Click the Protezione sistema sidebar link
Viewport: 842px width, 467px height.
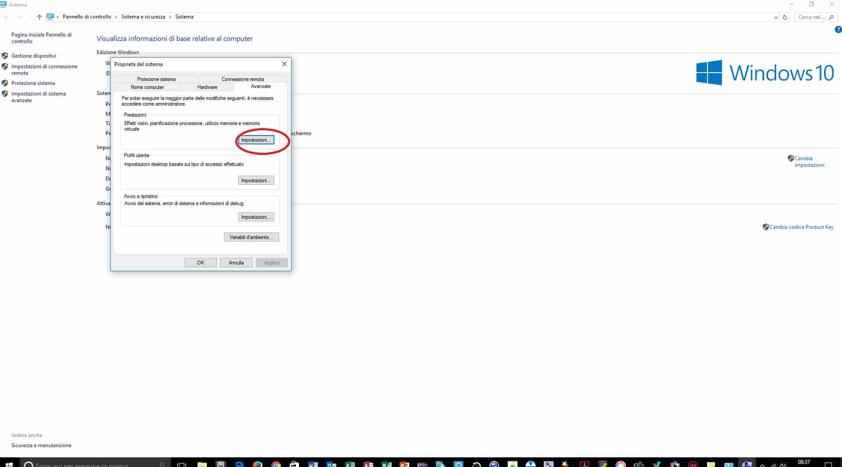coord(33,83)
